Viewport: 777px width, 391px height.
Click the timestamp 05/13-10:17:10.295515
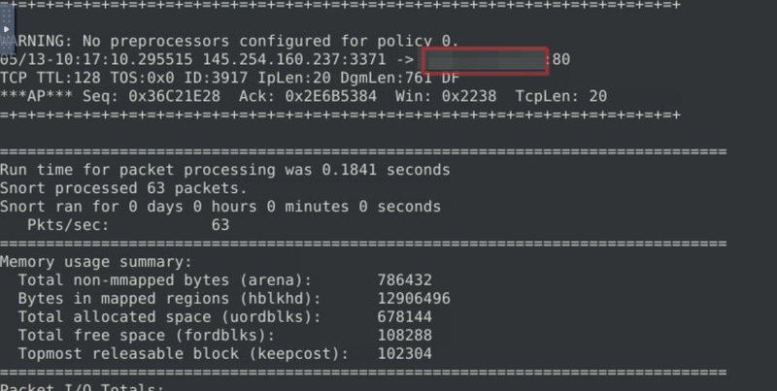[96, 59]
